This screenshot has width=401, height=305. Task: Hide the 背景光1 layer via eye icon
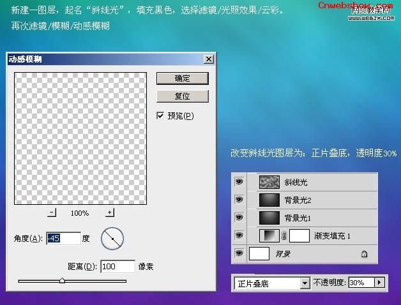tap(239, 218)
